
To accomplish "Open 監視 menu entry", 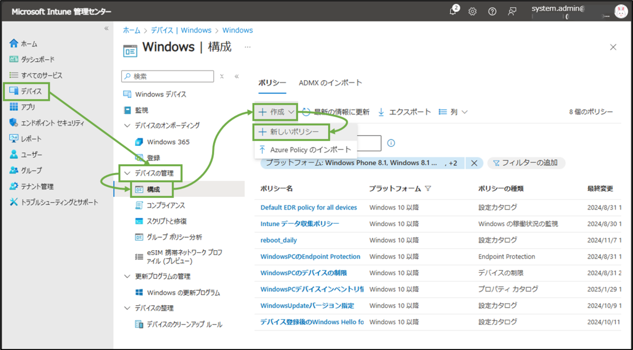I will (x=136, y=110).
